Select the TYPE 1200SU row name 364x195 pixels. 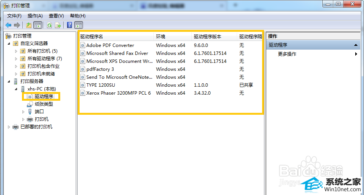(100, 85)
